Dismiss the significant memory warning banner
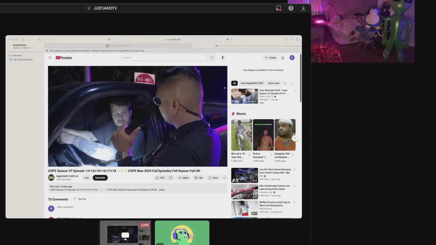Viewport: 436px width, 245px height. (47, 51)
